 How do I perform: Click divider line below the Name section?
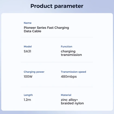click(x=57, y=37)
